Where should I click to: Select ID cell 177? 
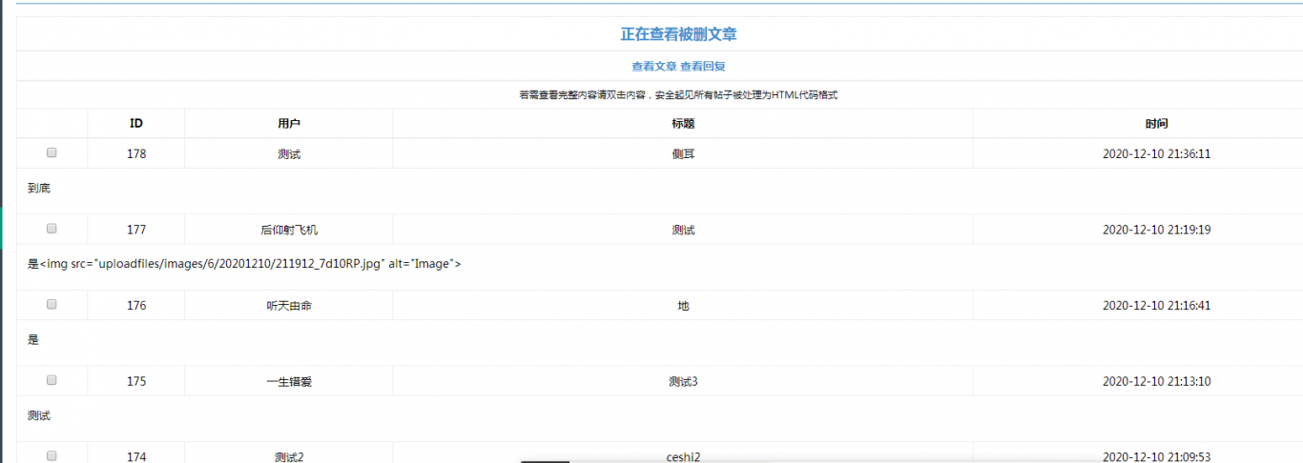pyautogui.click(x=136, y=230)
